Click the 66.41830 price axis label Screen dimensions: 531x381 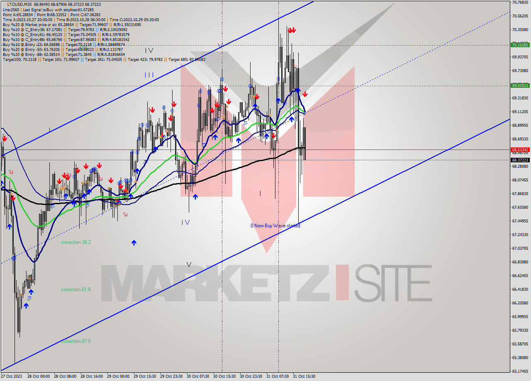coord(520,289)
